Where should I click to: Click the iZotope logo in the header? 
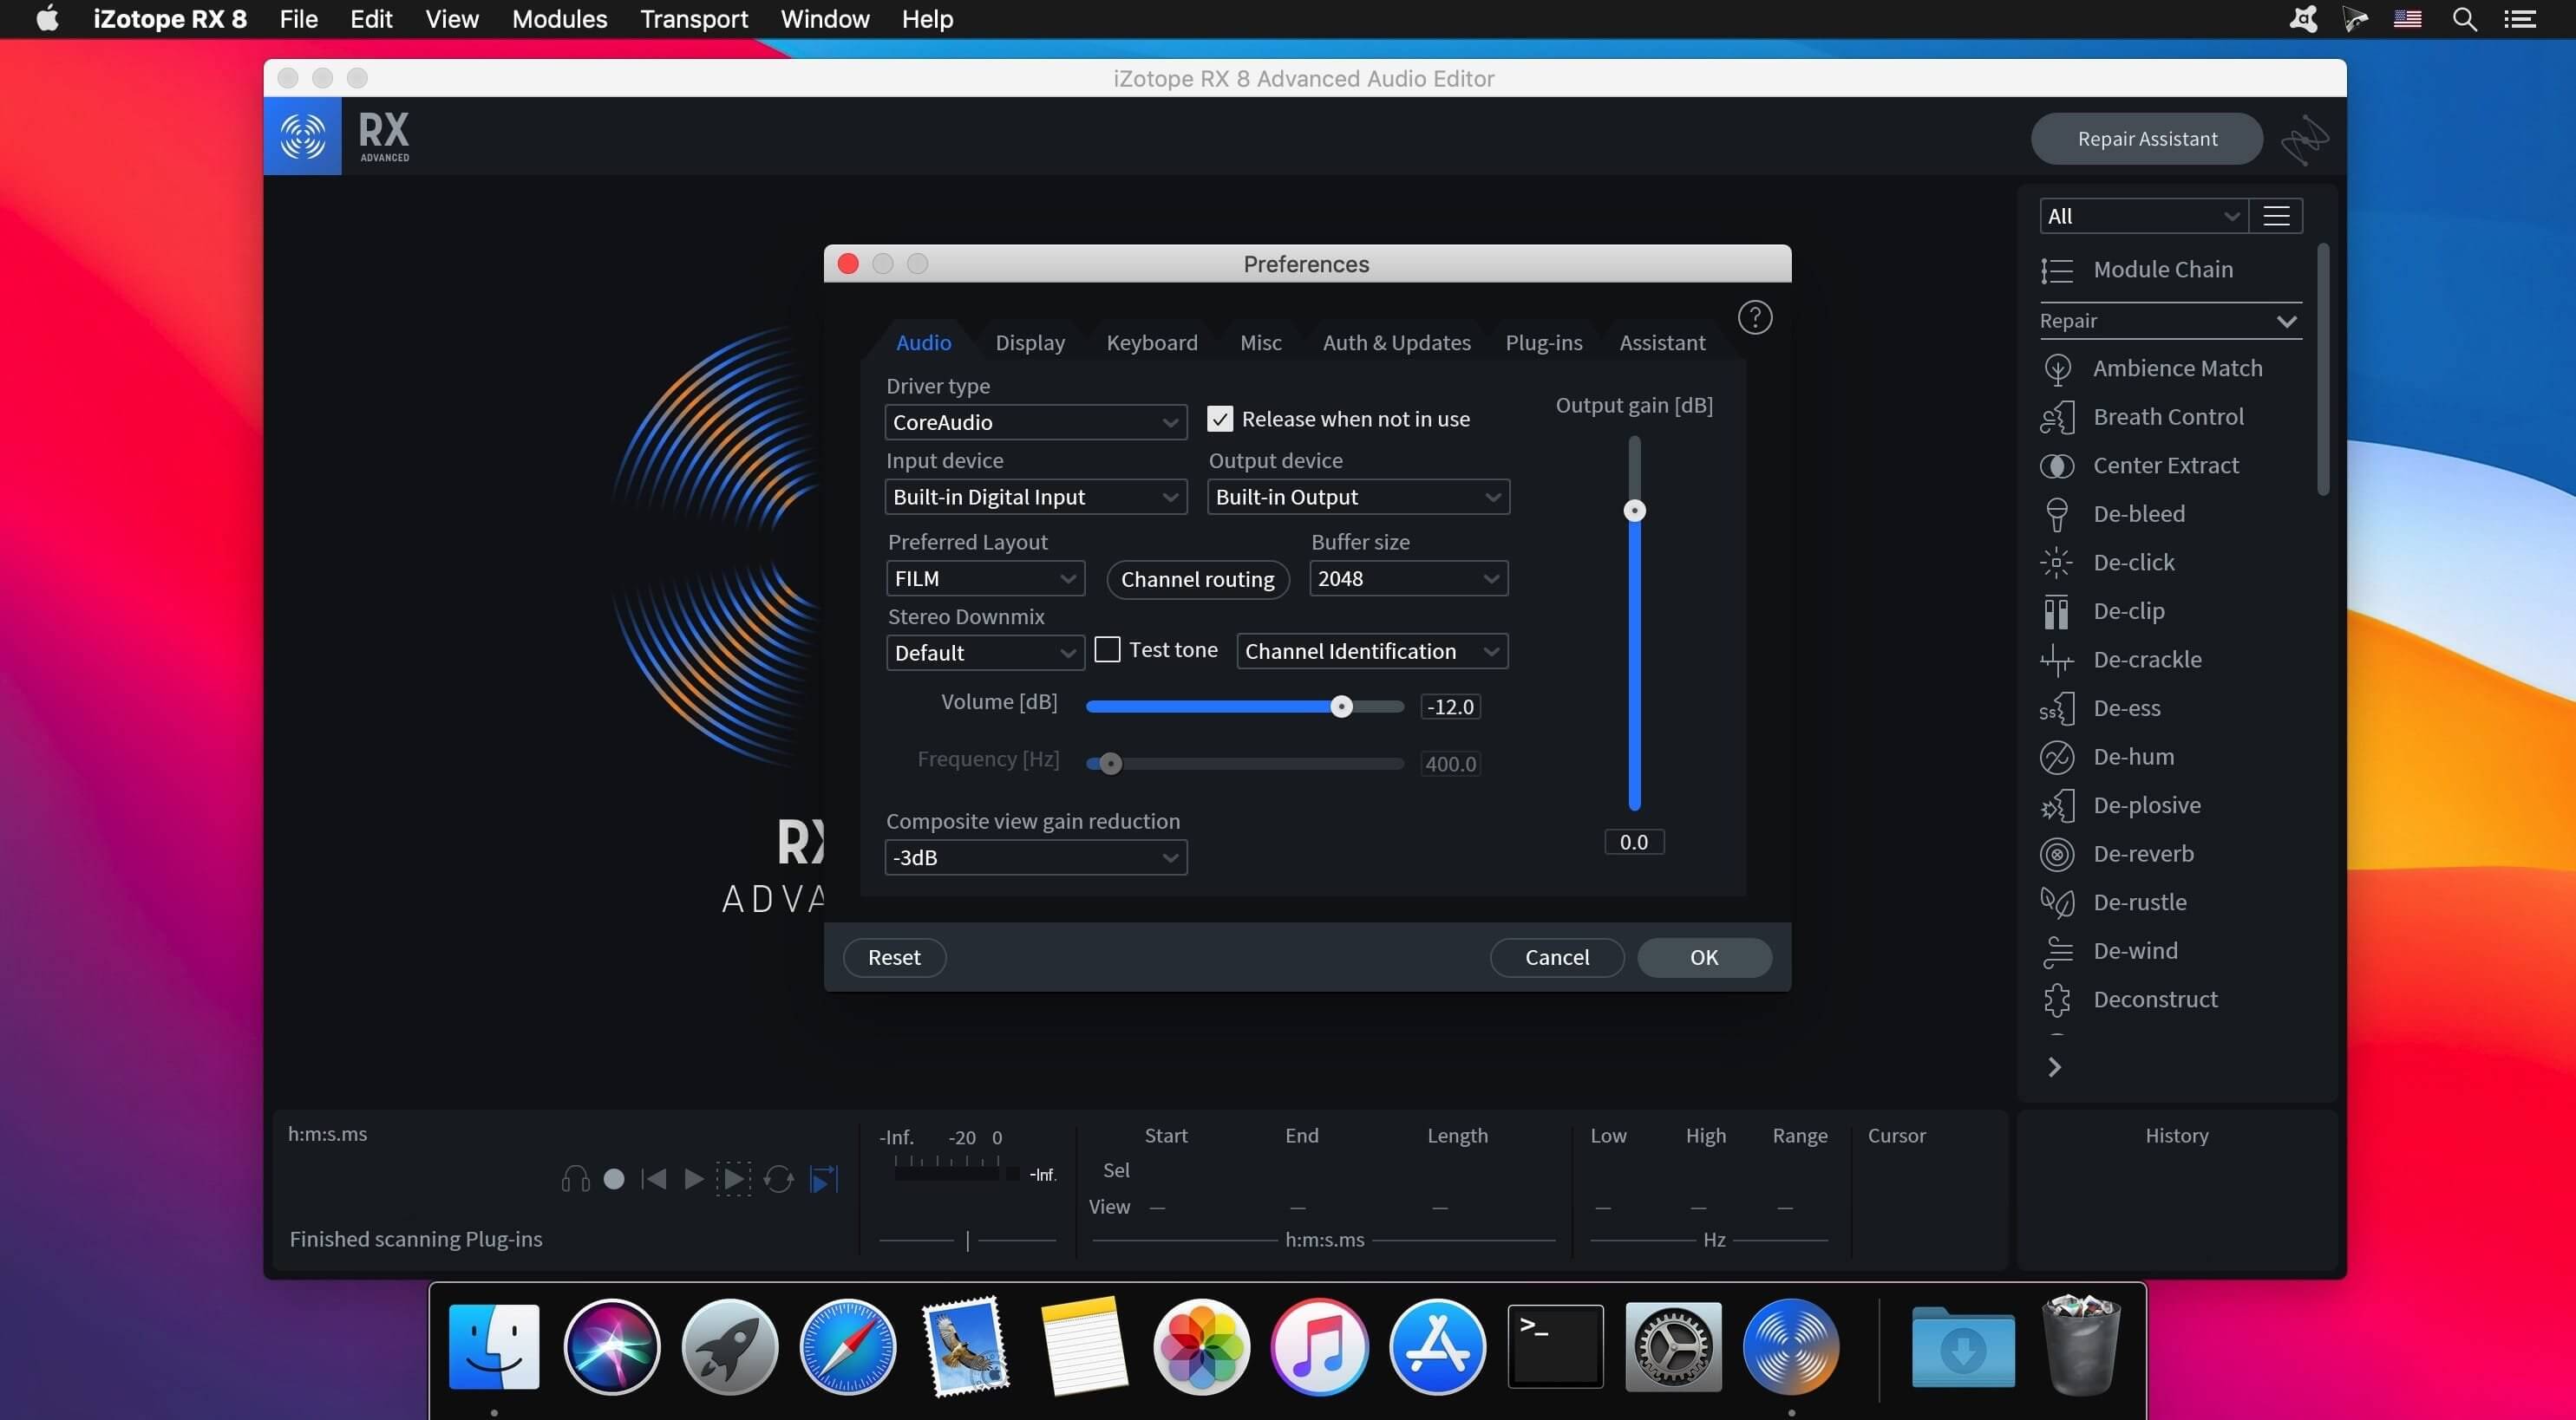tap(303, 136)
